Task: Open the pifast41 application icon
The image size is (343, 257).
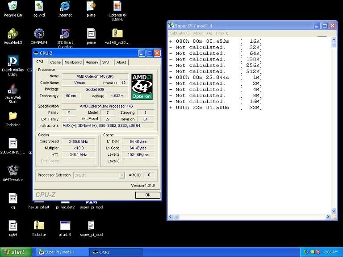Action: coord(65,226)
